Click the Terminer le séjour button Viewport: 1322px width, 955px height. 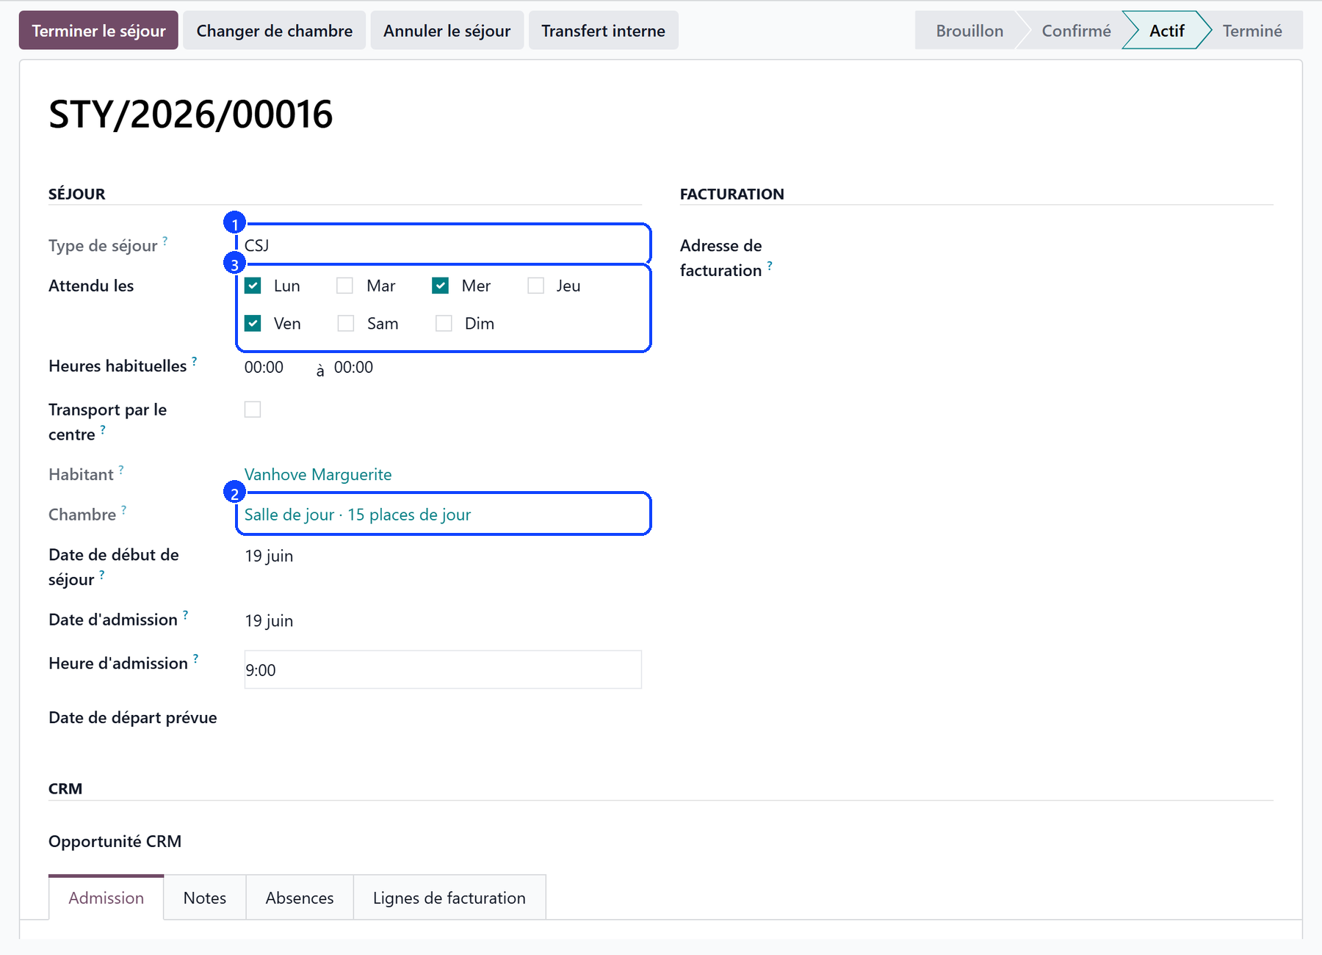pyautogui.click(x=98, y=30)
